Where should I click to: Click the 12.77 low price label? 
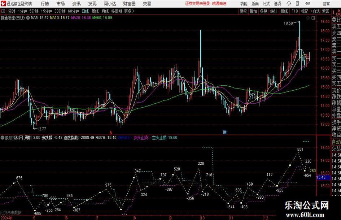[41, 129]
